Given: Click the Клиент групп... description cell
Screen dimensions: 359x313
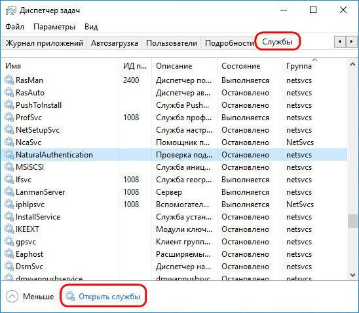Looking at the screenshot, I should [x=183, y=242].
